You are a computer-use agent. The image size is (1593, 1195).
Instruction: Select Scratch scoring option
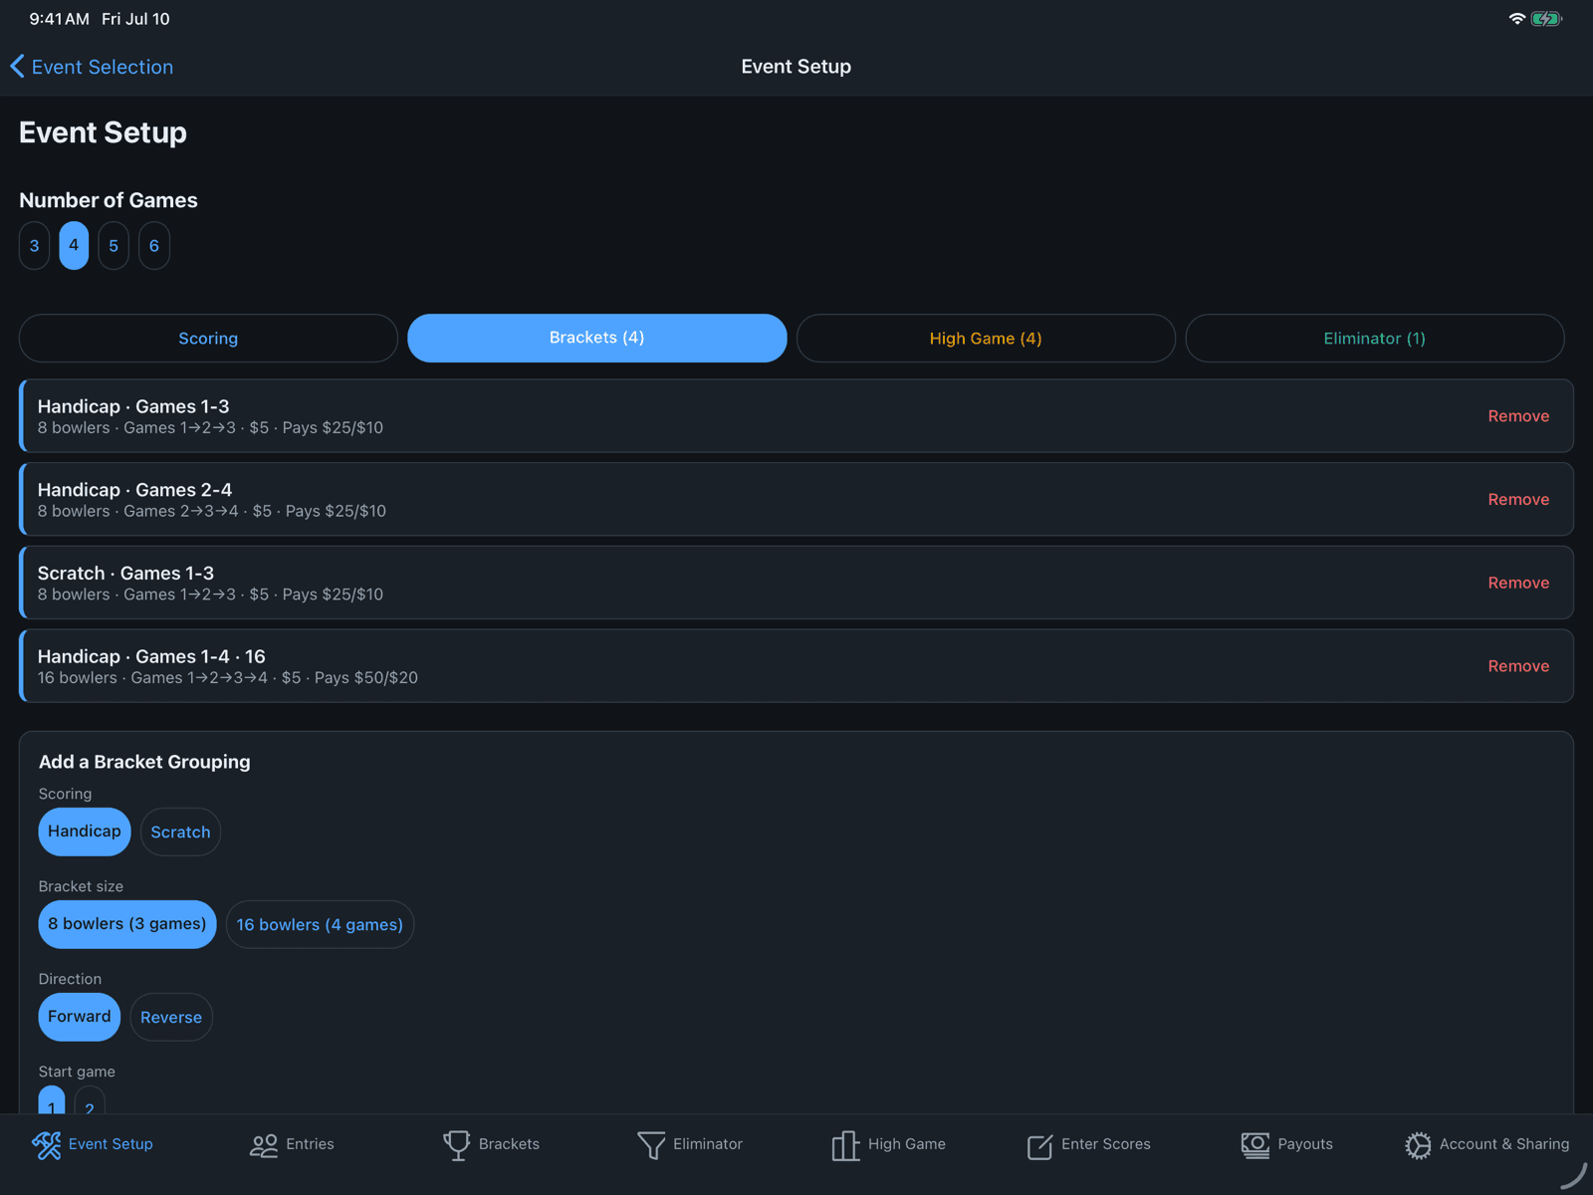click(x=180, y=832)
